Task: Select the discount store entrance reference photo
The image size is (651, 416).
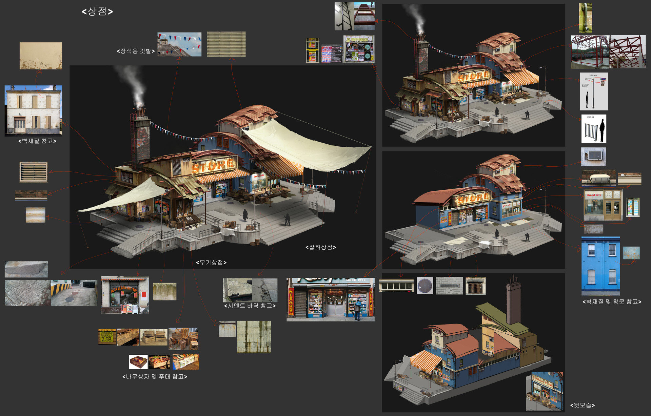Action: (330, 298)
